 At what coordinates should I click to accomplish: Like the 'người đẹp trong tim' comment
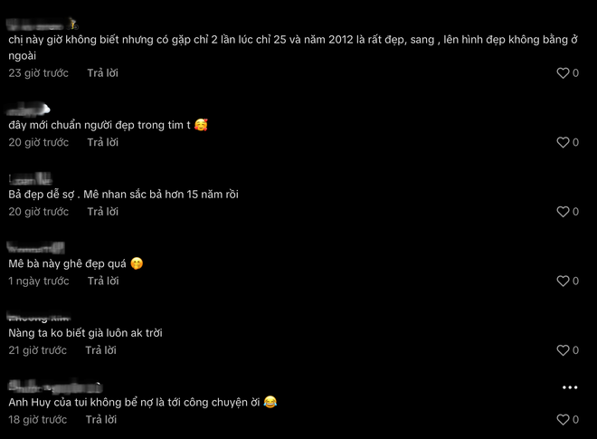click(x=563, y=142)
